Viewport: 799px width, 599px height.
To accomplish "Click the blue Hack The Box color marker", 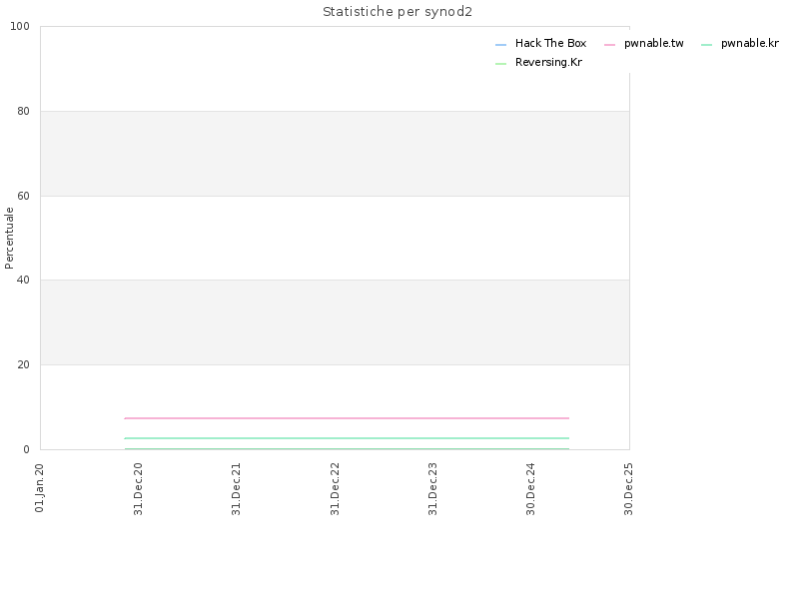I will (x=501, y=45).
